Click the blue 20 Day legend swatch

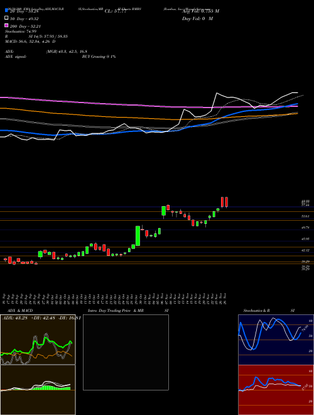pos(6,10)
